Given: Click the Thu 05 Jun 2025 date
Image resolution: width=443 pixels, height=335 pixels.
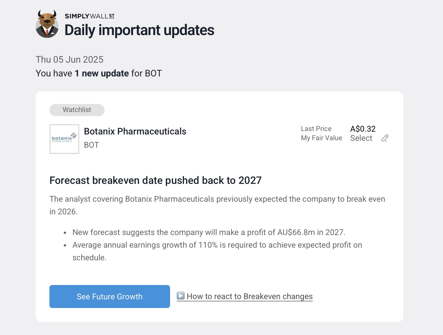Looking at the screenshot, I should [70, 59].
